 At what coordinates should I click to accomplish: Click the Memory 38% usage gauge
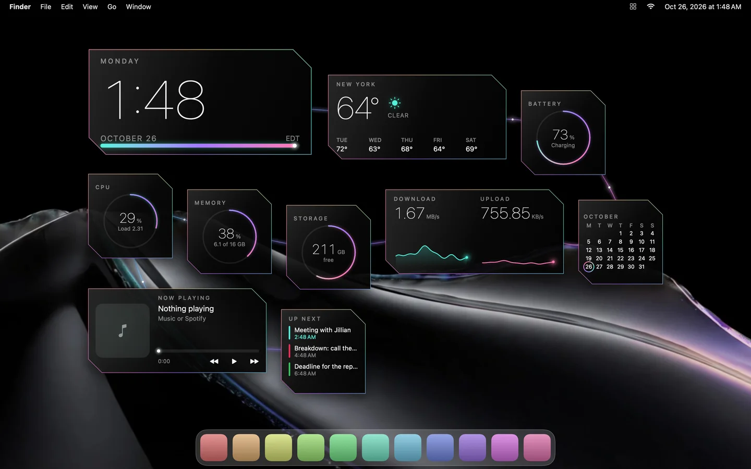229,237
